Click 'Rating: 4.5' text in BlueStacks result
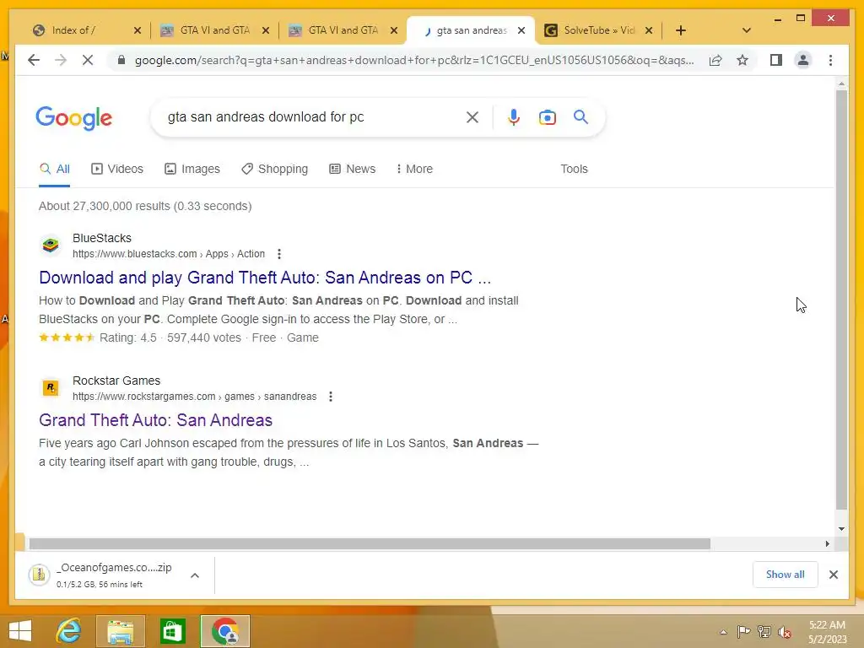864x648 pixels. pos(128,337)
